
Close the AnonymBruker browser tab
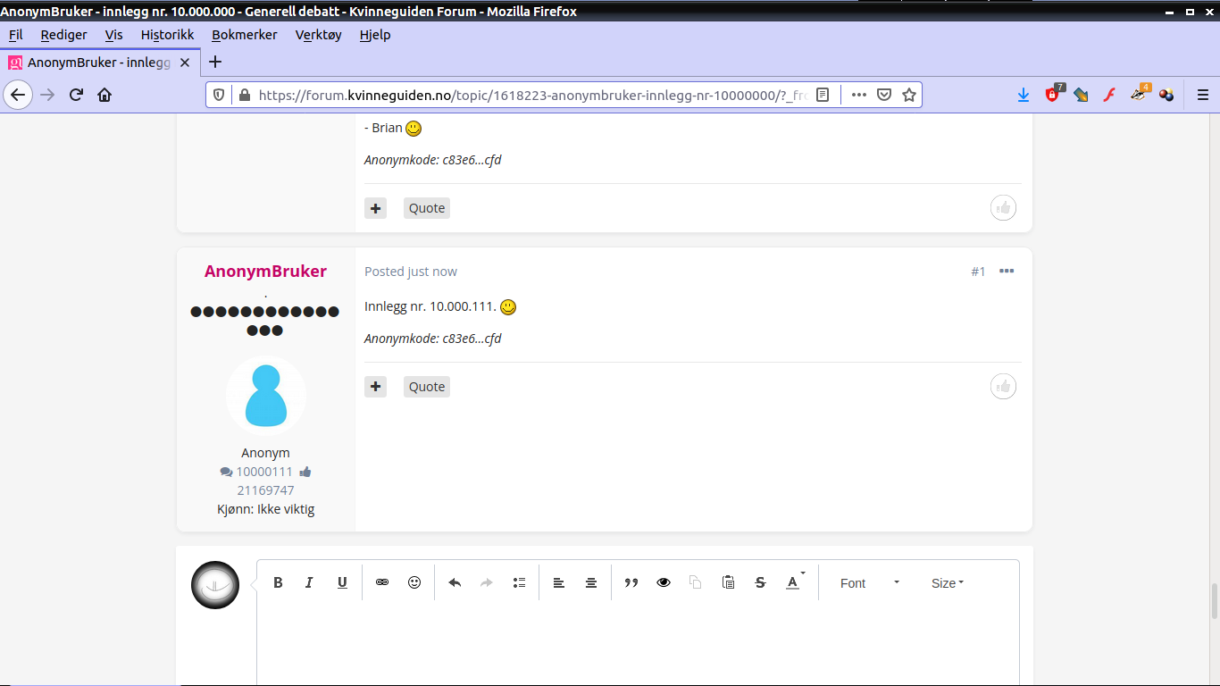pyautogui.click(x=185, y=63)
